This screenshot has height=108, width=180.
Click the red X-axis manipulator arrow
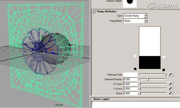[51, 50]
